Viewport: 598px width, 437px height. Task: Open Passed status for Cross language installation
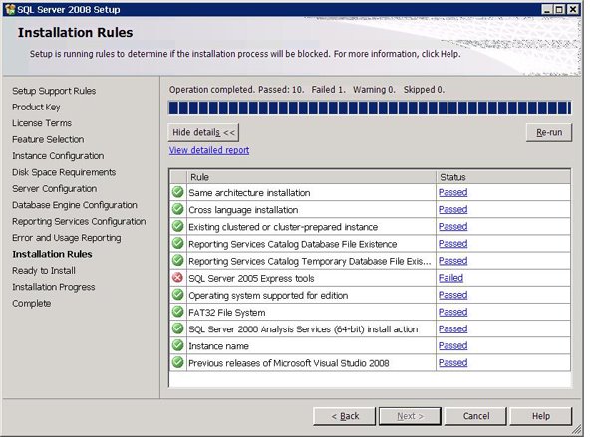pos(452,210)
